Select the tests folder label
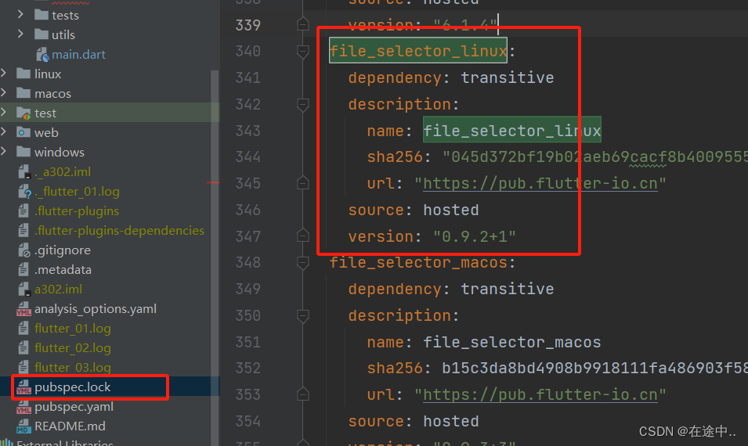The height and width of the screenshot is (446, 748). pos(65,15)
